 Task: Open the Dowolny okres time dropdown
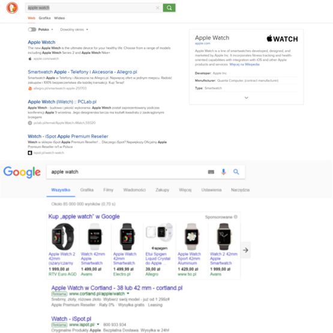tap(74, 29)
